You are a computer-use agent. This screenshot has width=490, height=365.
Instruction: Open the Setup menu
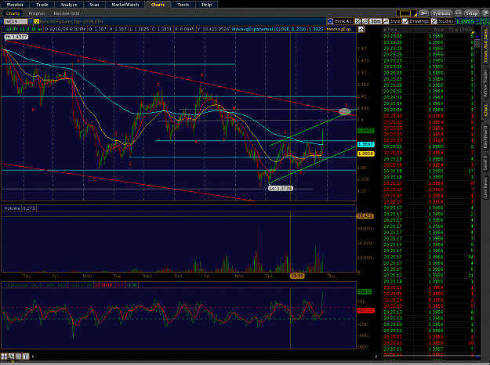[x=471, y=13]
